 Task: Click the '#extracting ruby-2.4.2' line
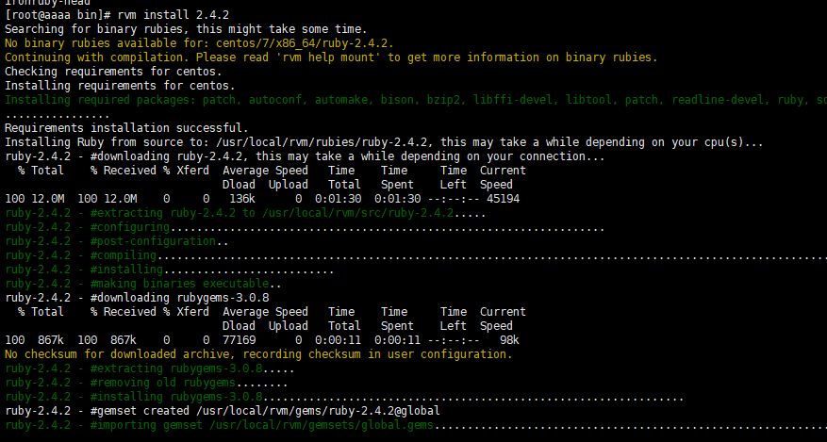[x=245, y=213]
